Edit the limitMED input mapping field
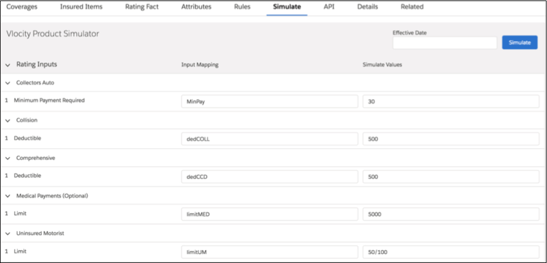 (270, 214)
